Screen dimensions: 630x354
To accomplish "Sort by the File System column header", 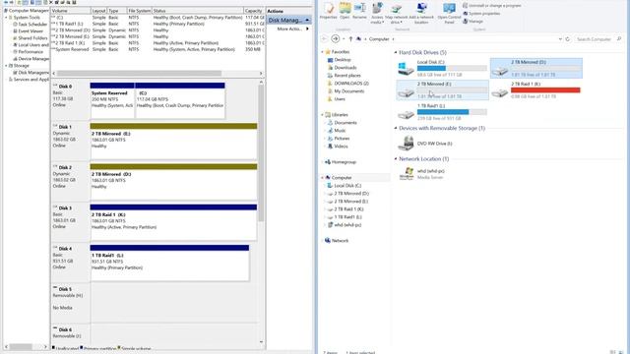I will point(139,11).
